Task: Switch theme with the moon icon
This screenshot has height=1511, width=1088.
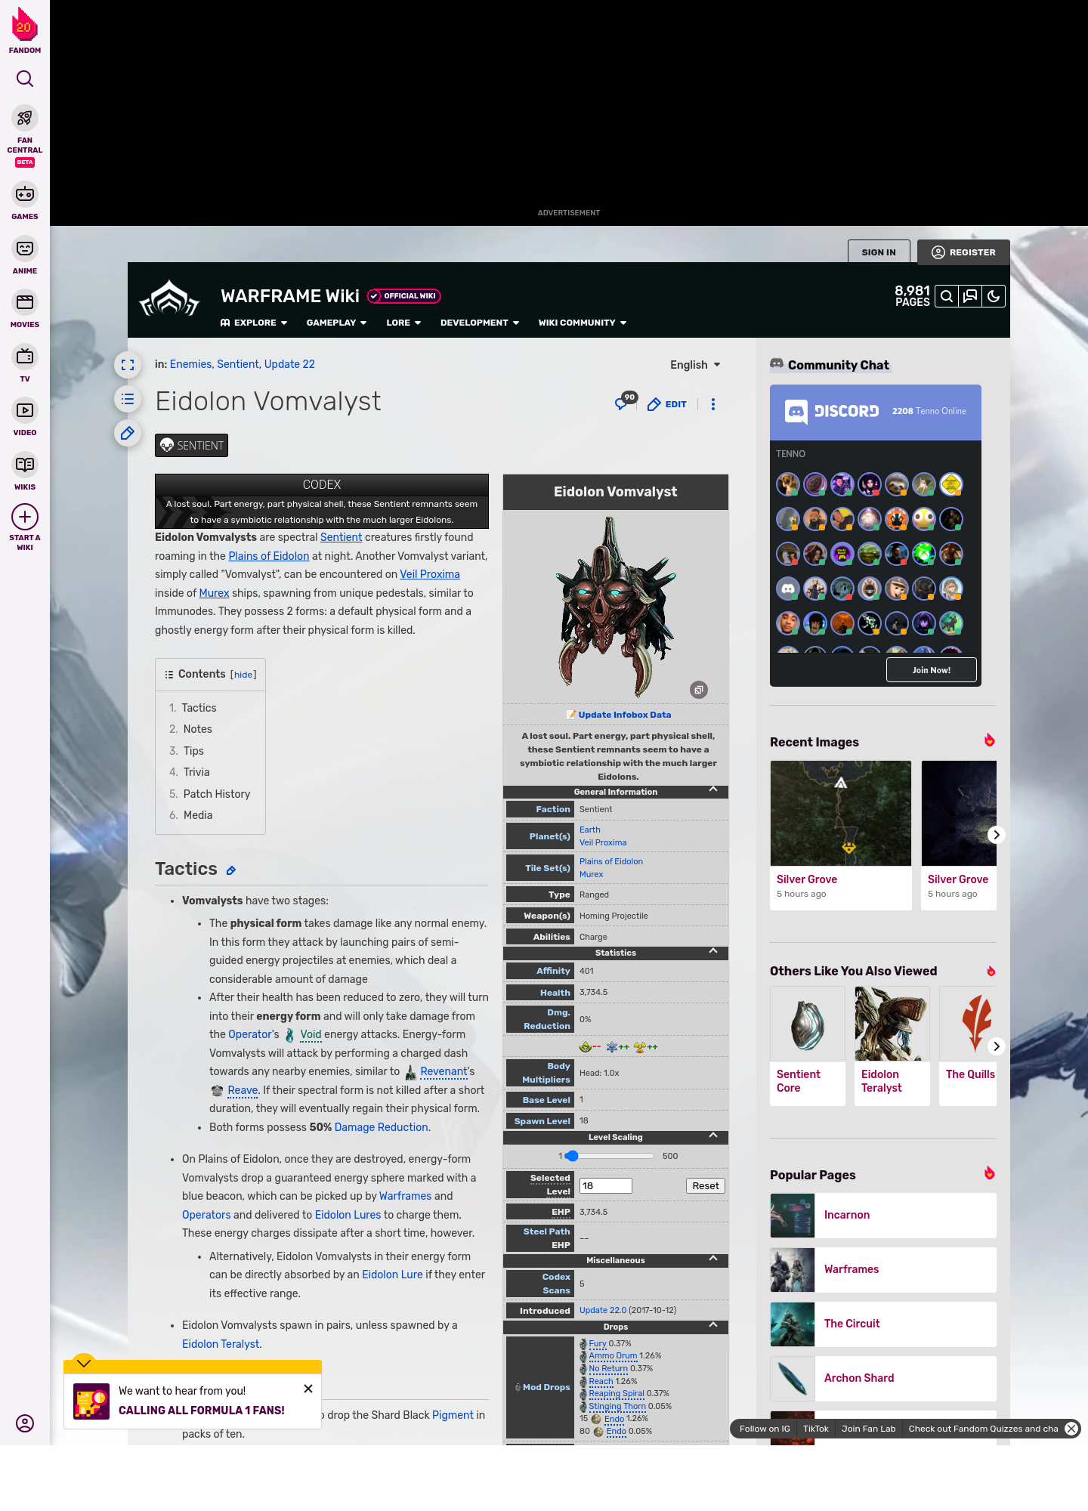Action: [x=994, y=297]
